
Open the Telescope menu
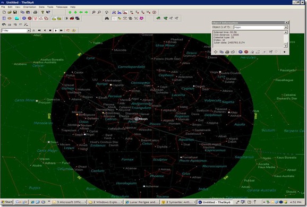click(62, 7)
